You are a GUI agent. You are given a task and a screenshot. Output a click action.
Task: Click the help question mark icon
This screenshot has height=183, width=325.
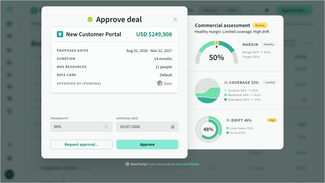click(x=127, y=164)
